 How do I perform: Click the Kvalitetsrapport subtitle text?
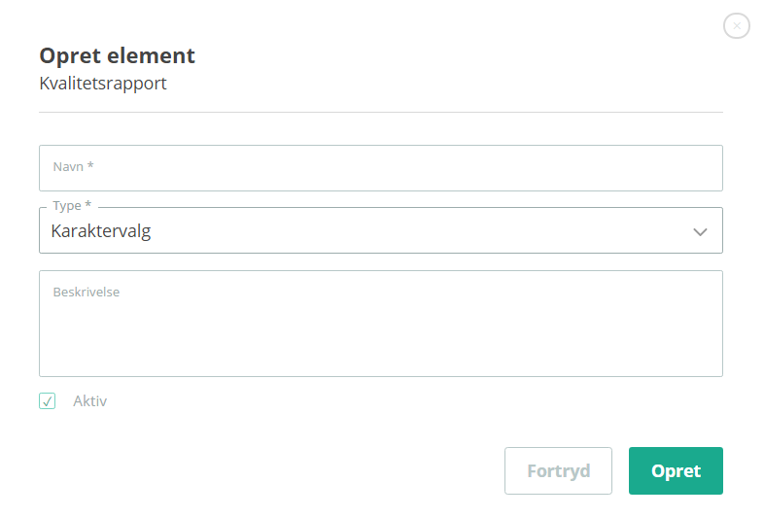coord(103,84)
